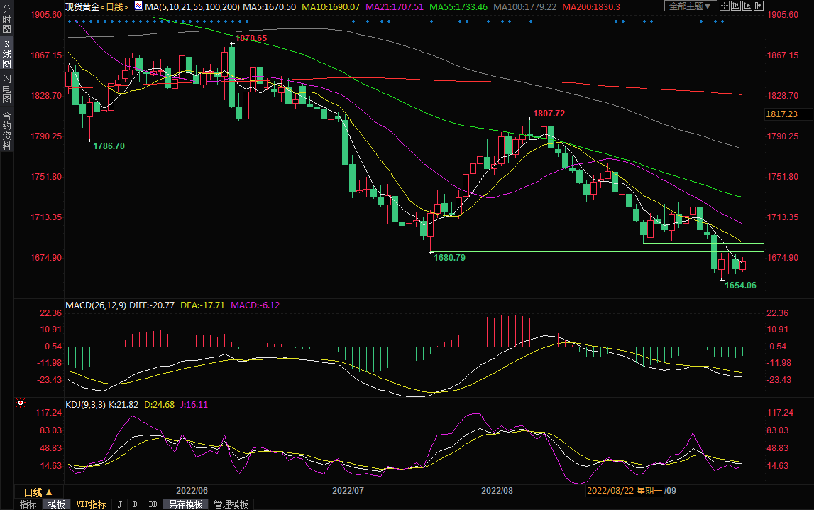Click the 1680.79 low price label
The image size is (814, 510).
(x=449, y=257)
